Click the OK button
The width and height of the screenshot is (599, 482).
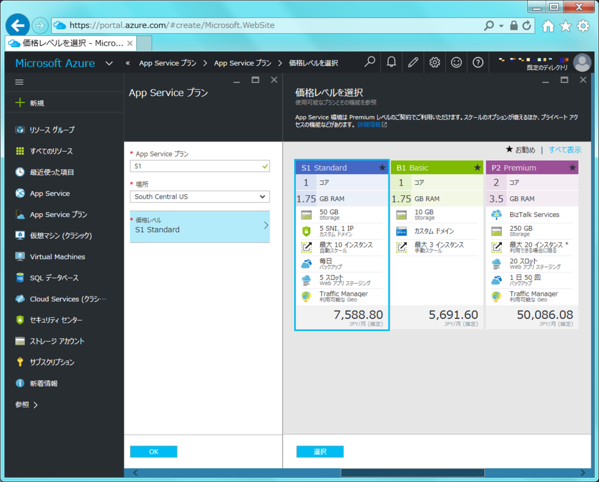pos(154,452)
